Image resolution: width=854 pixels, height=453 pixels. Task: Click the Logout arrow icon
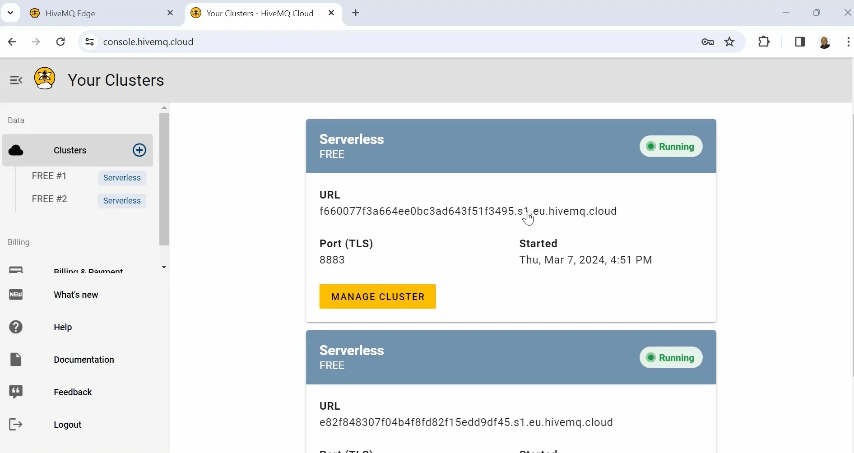pos(16,425)
